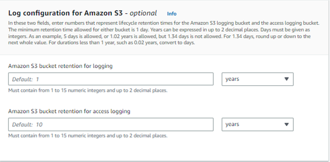The width and height of the screenshot is (330, 162).
Task: Open the years dropdown for access logging retention
Action: pyautogui.click(x=257, y=124)
